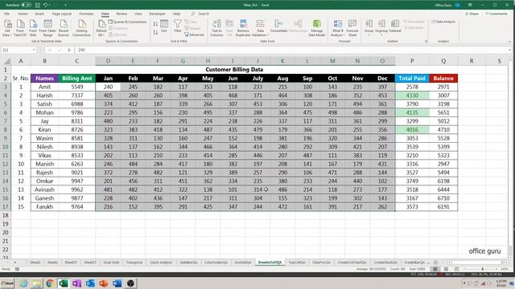
Task: Expand What-If Analysis menu
Action: coord(337,28)
